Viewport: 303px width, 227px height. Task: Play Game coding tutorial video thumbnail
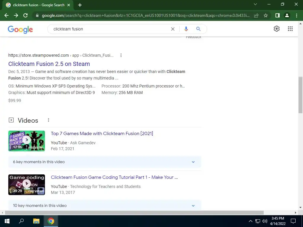coord(27,185)
